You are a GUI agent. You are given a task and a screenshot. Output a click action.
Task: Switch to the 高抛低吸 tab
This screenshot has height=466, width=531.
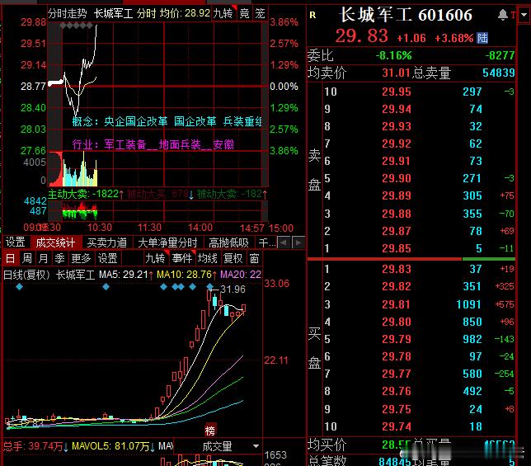(228, 242)
